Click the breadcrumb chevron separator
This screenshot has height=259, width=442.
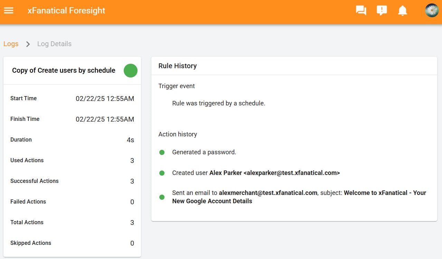[x=28, y=44]
